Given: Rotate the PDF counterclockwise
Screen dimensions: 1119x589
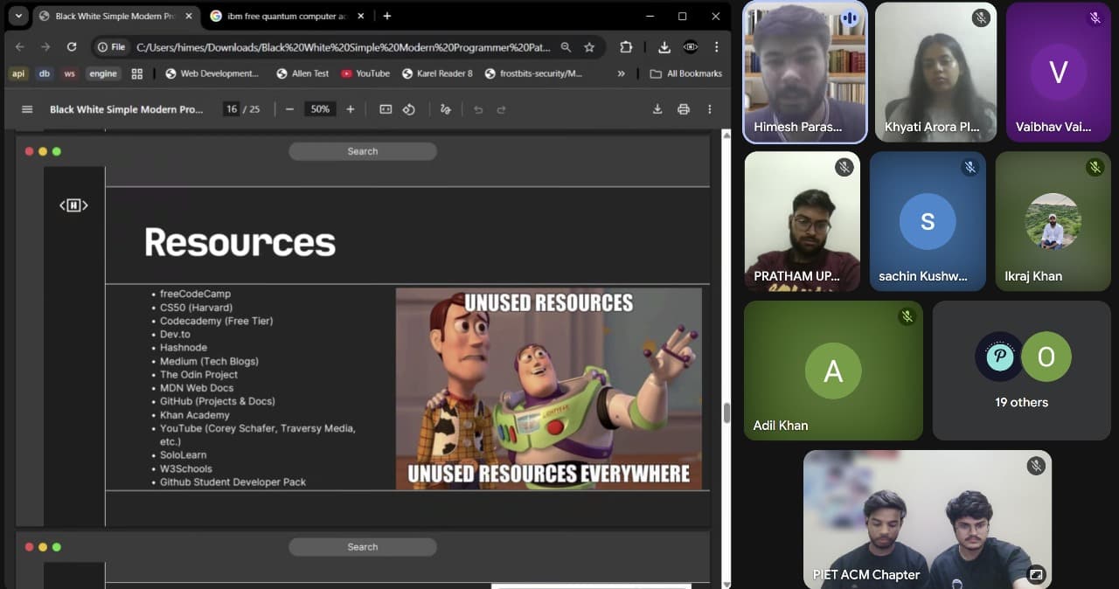Looking at the screenshot, I should [408, 109].
